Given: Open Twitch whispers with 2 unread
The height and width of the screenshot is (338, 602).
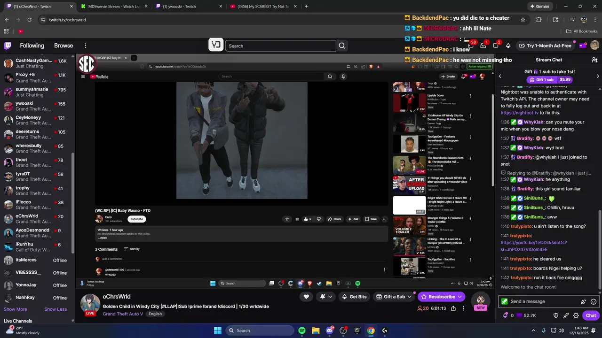Looking at the screenshot, I should coord(496,46).
